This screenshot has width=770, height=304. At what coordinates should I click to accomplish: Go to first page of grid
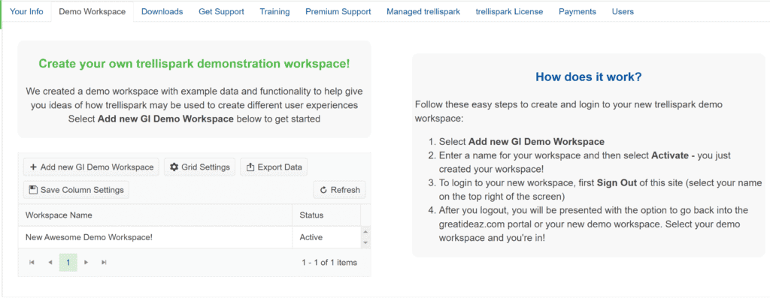tap(32, 262)
